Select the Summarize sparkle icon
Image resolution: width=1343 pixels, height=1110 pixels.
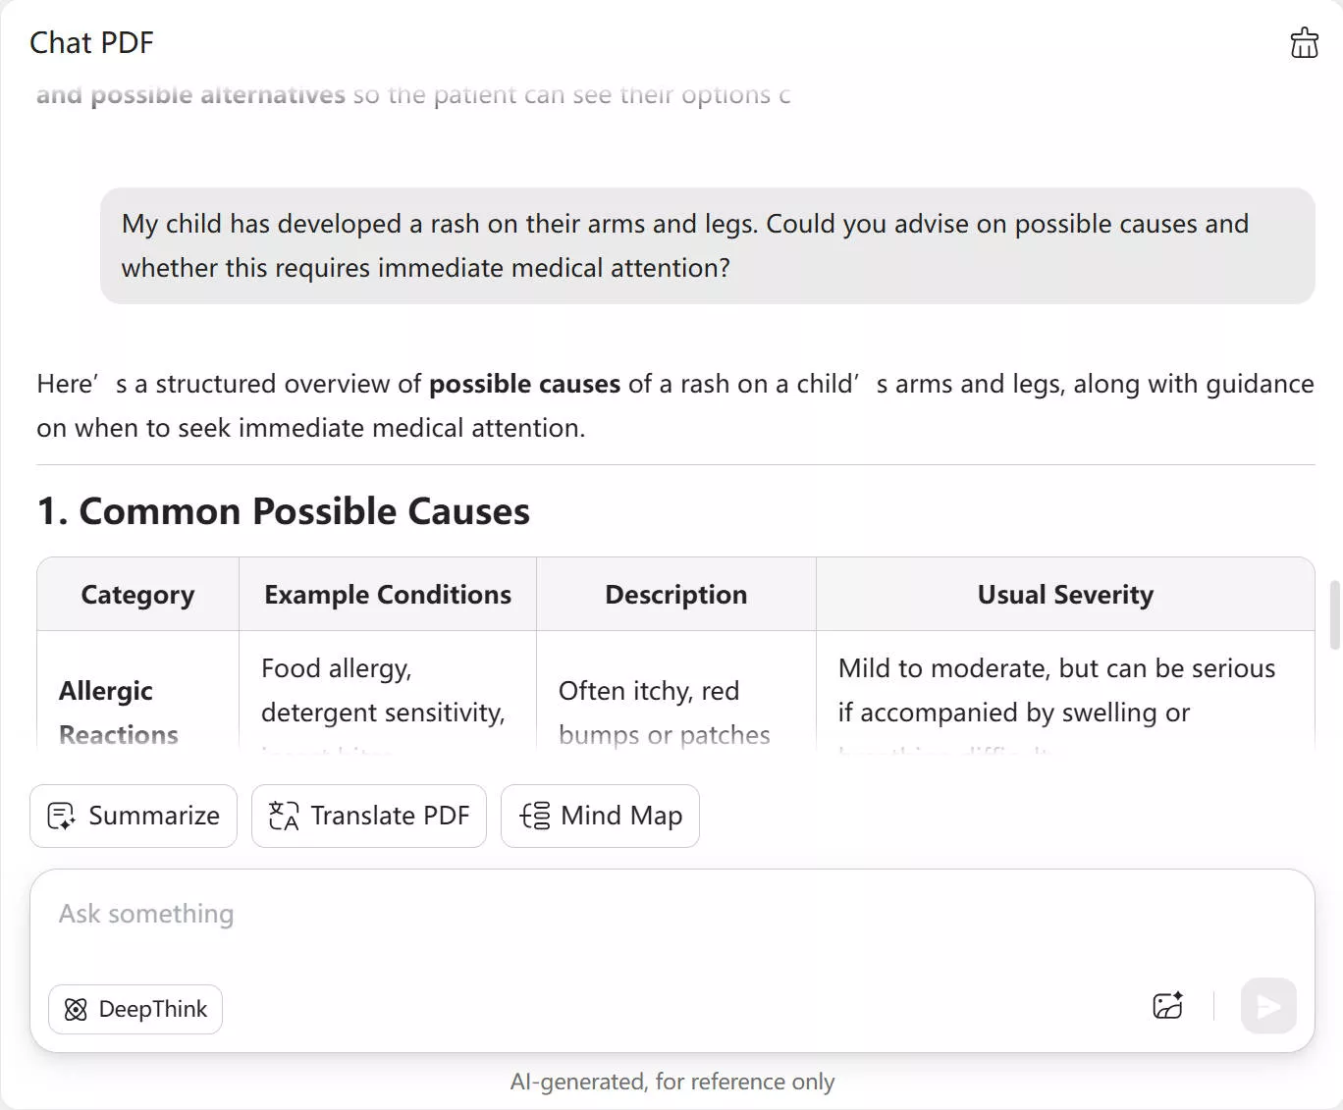(61, 816)
